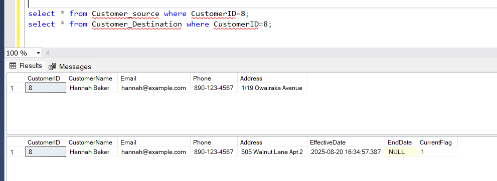This screenshot has width=497, height=181.
Task: Click Hannah Baker cell in top grid
Action: pyautogui.click(x=92, y=88)
